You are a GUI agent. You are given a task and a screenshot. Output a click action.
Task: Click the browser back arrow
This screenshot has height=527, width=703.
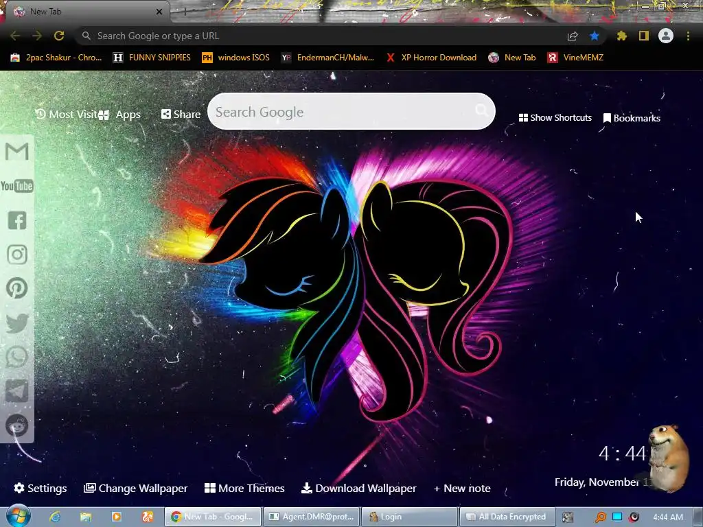click(x=15, y=36)
